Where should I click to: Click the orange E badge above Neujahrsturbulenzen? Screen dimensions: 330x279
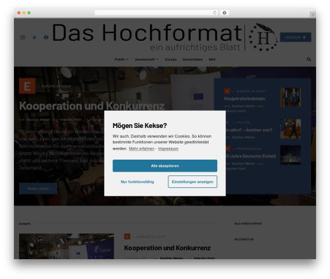coord(227,91)
